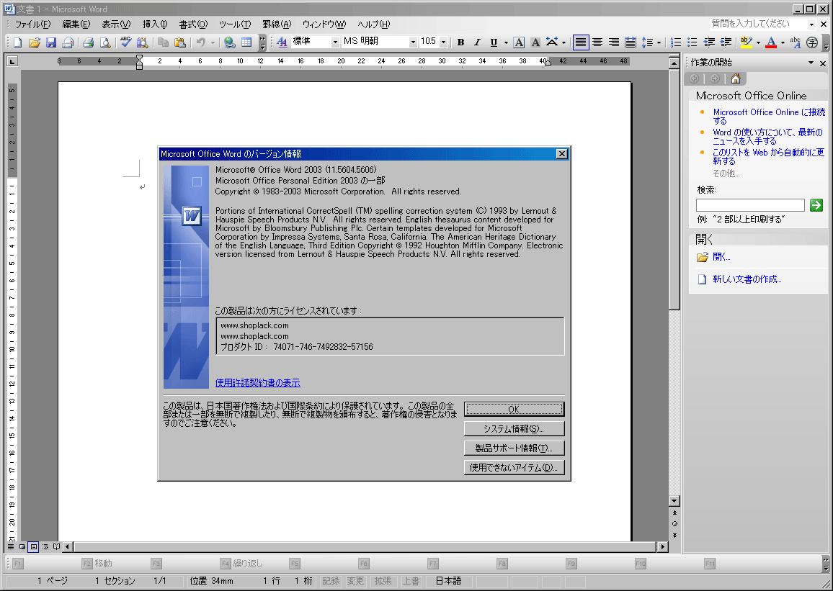833x591 pixels.
Task: Open the 編集(E) menu
Action: tap(76, 24)
